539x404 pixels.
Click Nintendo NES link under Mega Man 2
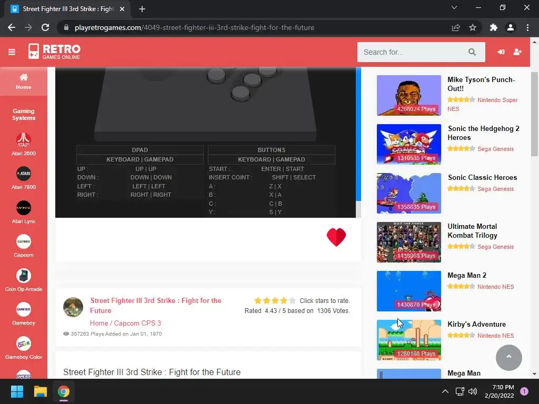pyautogui.click(x=495, y=287)
